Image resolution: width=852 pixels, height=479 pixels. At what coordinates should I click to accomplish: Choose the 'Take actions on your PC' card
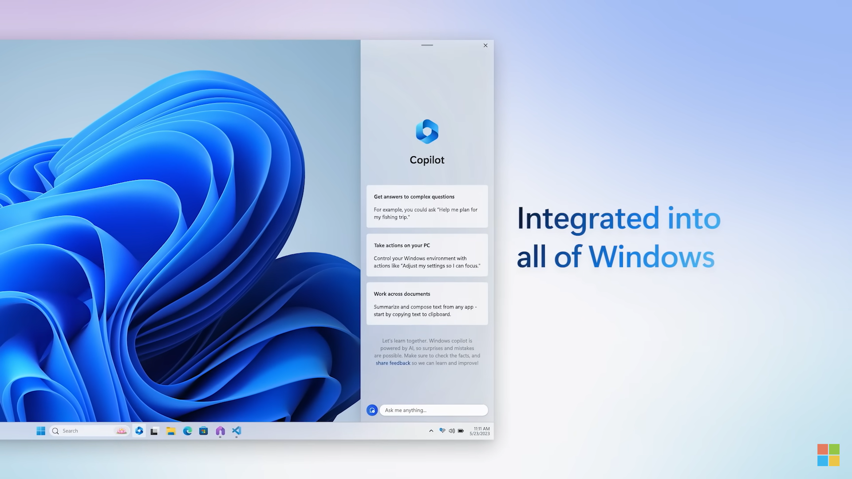[x=427, y=255]
